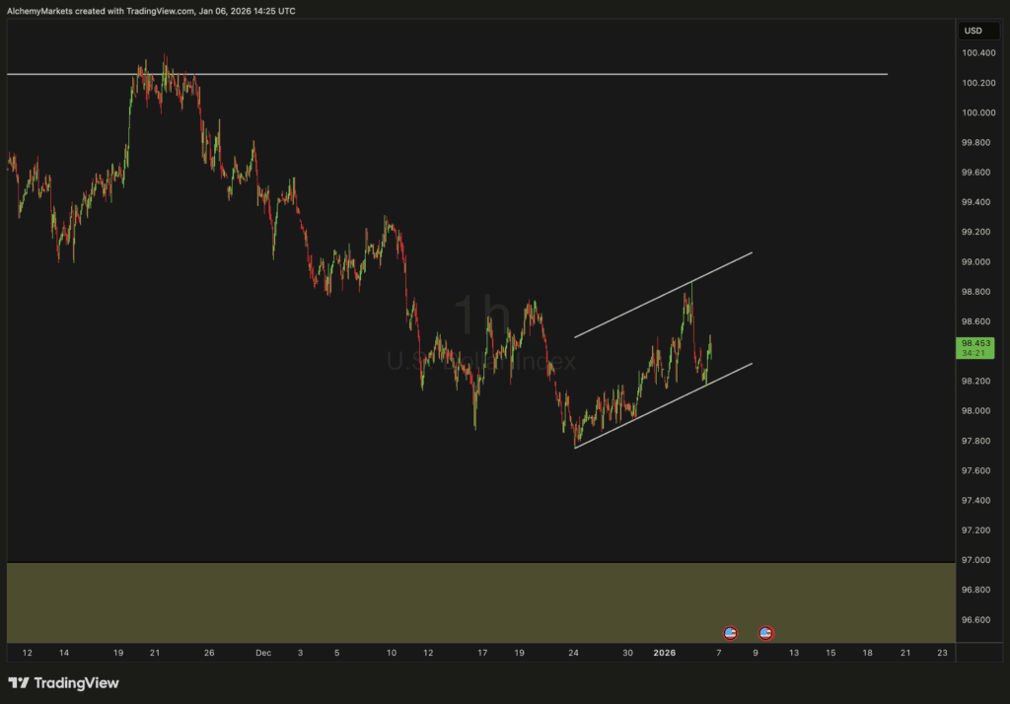Click the 23 date label on the time axis
The height and width of the screenshot is (704, 1010).
(942, 653)
